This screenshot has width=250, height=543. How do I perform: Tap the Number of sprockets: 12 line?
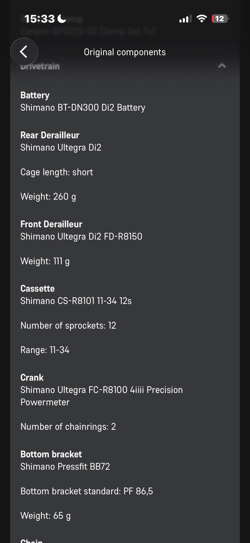coord(68,325)
